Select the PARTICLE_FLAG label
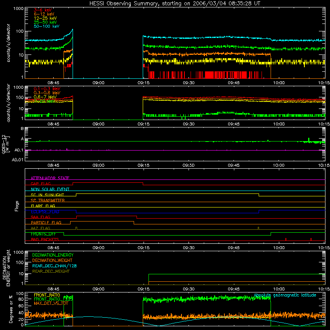 coord(46,223)
